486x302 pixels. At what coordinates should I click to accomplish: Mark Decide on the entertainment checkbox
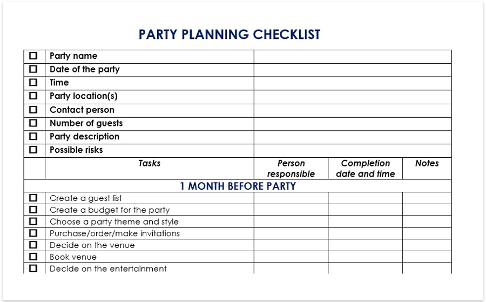click(33, 269)
